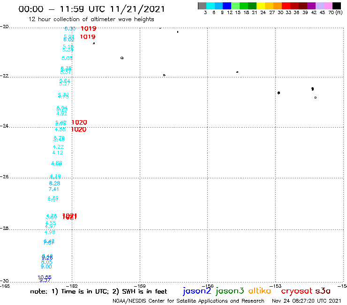Click the '7.41' wave height reading
Viewport: 347px width, 305px height.
point(54,189)
